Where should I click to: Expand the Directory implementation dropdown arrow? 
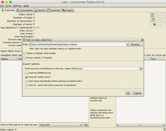[141, 68]
